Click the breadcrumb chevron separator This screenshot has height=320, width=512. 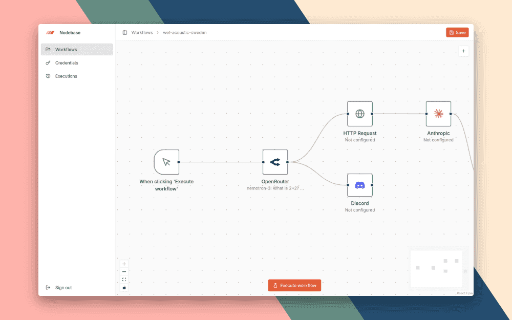[158, 33]
